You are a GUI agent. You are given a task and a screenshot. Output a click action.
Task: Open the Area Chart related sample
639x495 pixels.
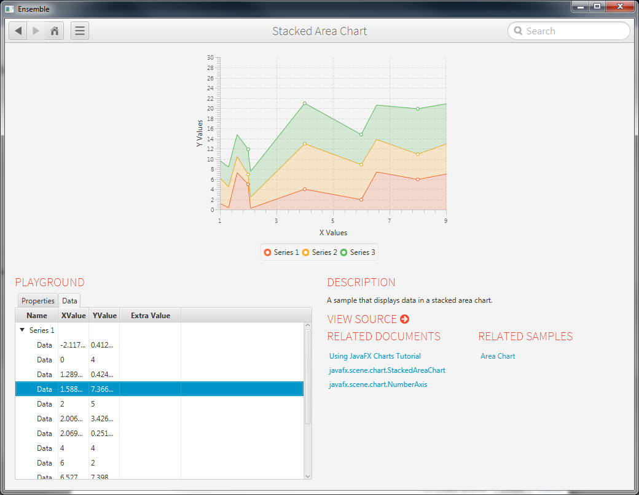(498, 356)
